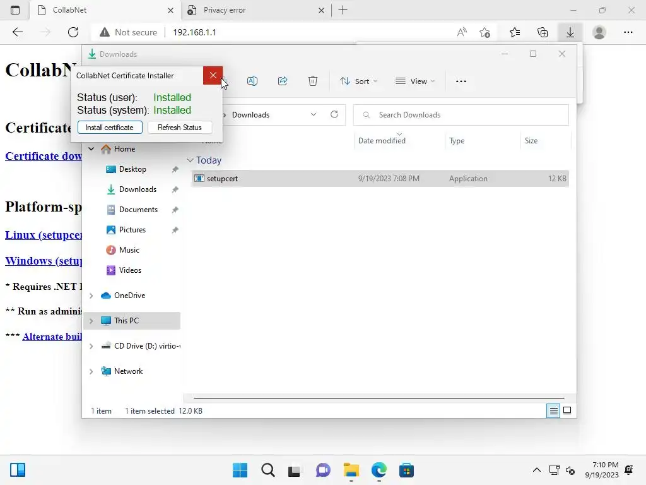Collapse the Today group

(x=191, y=160)
